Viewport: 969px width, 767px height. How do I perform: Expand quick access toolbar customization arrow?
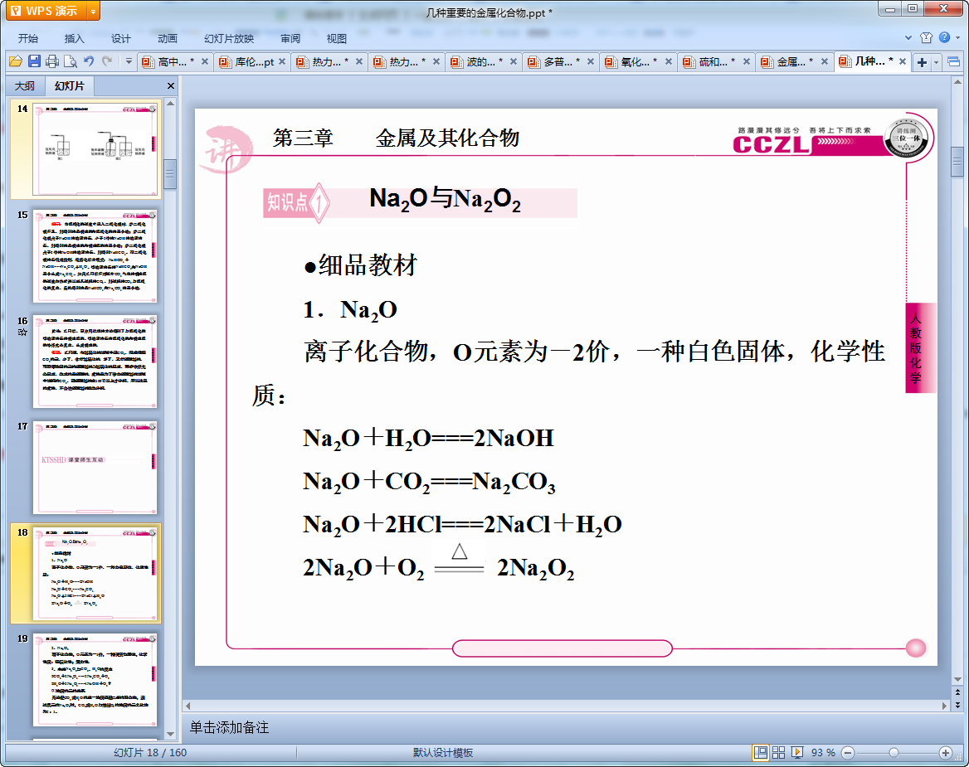129,61
